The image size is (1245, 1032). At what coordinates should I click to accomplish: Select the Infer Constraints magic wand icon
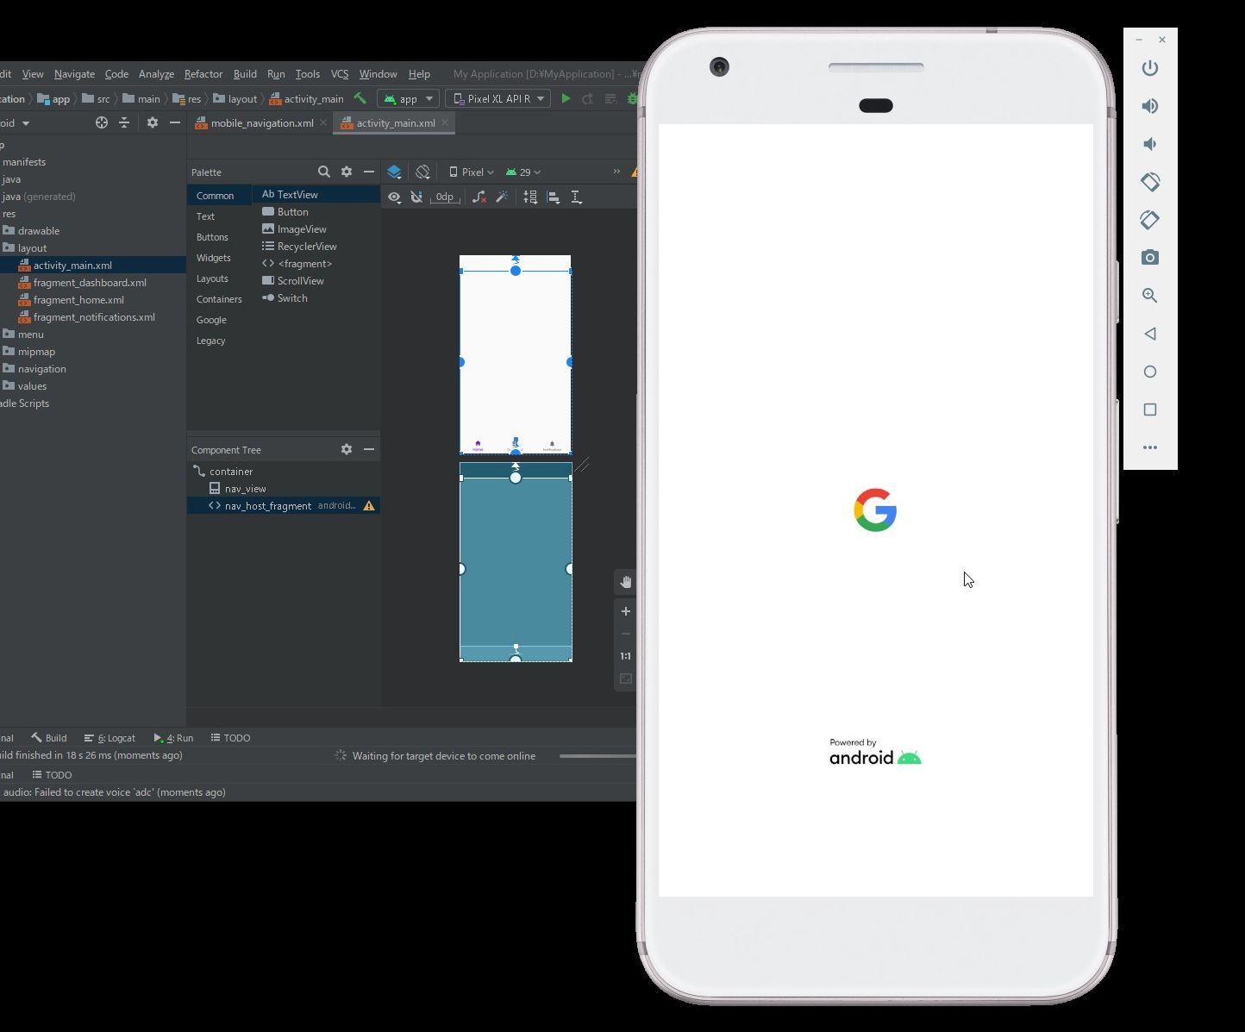pyautogui.click(x=502, y=197)
